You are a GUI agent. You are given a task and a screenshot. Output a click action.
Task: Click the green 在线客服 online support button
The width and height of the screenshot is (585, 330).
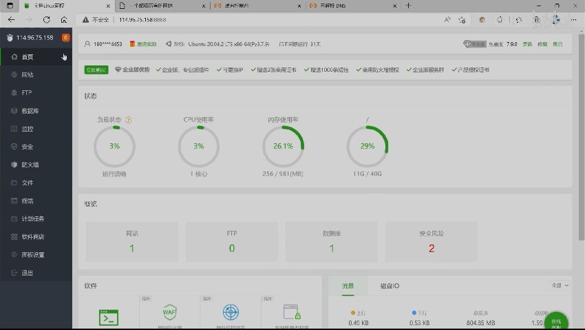[556, 320]
